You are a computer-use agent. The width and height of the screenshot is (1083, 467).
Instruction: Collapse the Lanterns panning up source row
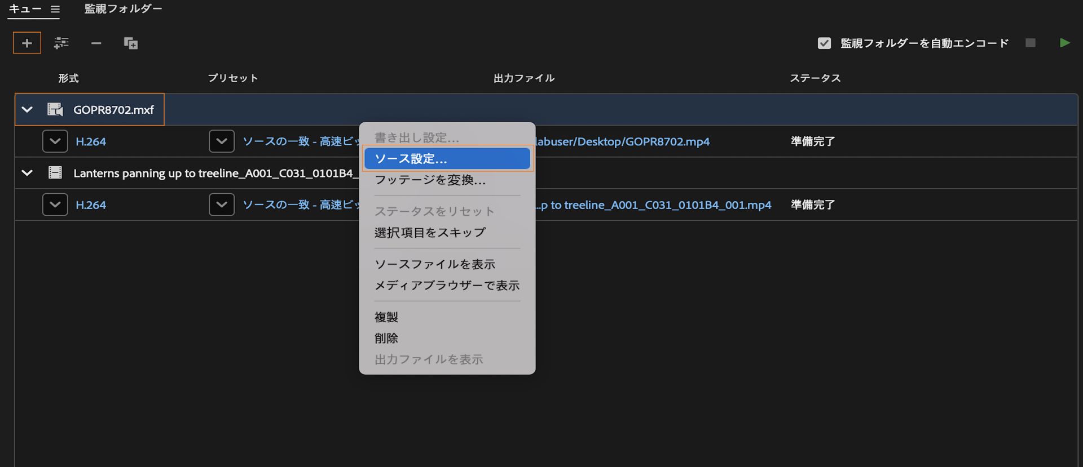[27, 173]
